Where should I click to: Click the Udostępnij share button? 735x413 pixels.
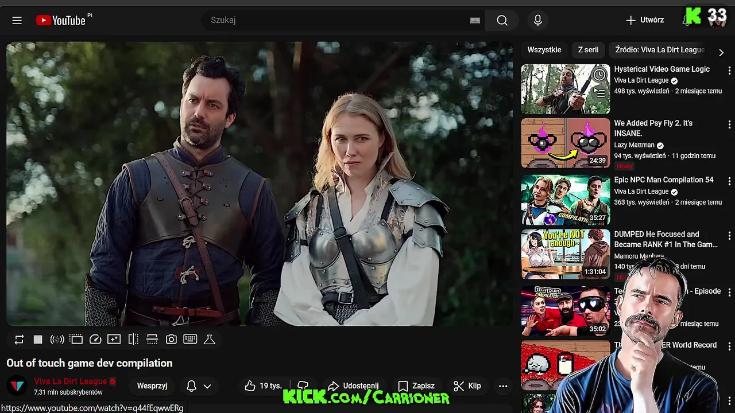click(353, 386)
